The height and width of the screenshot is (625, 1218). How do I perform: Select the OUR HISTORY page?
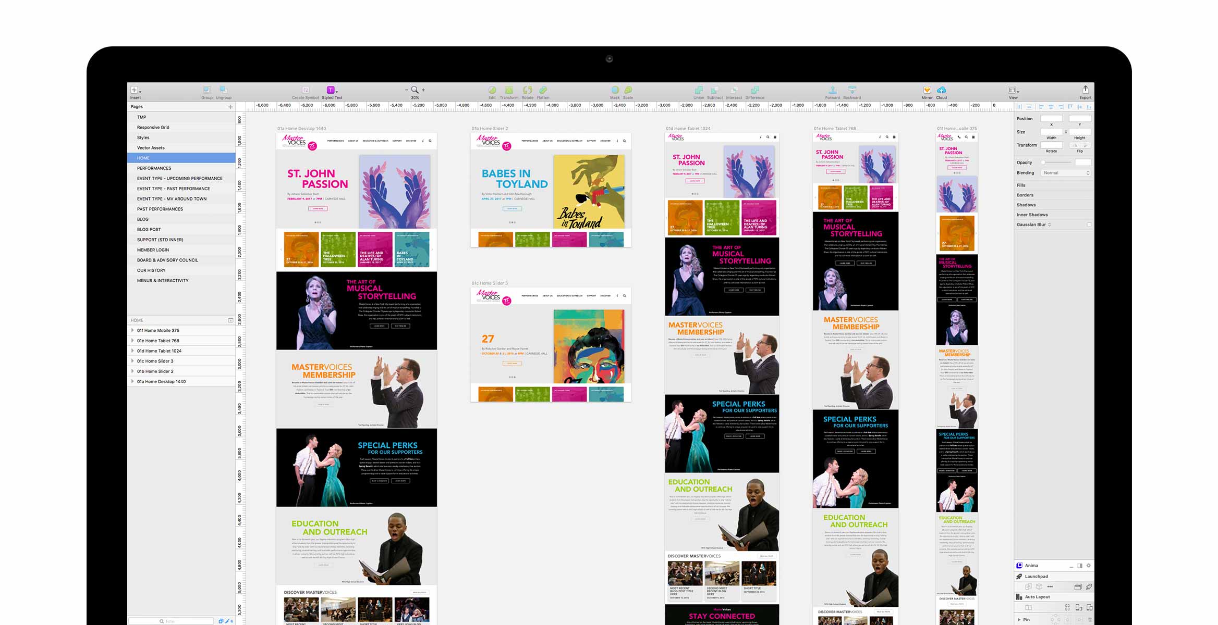point(181,270)
